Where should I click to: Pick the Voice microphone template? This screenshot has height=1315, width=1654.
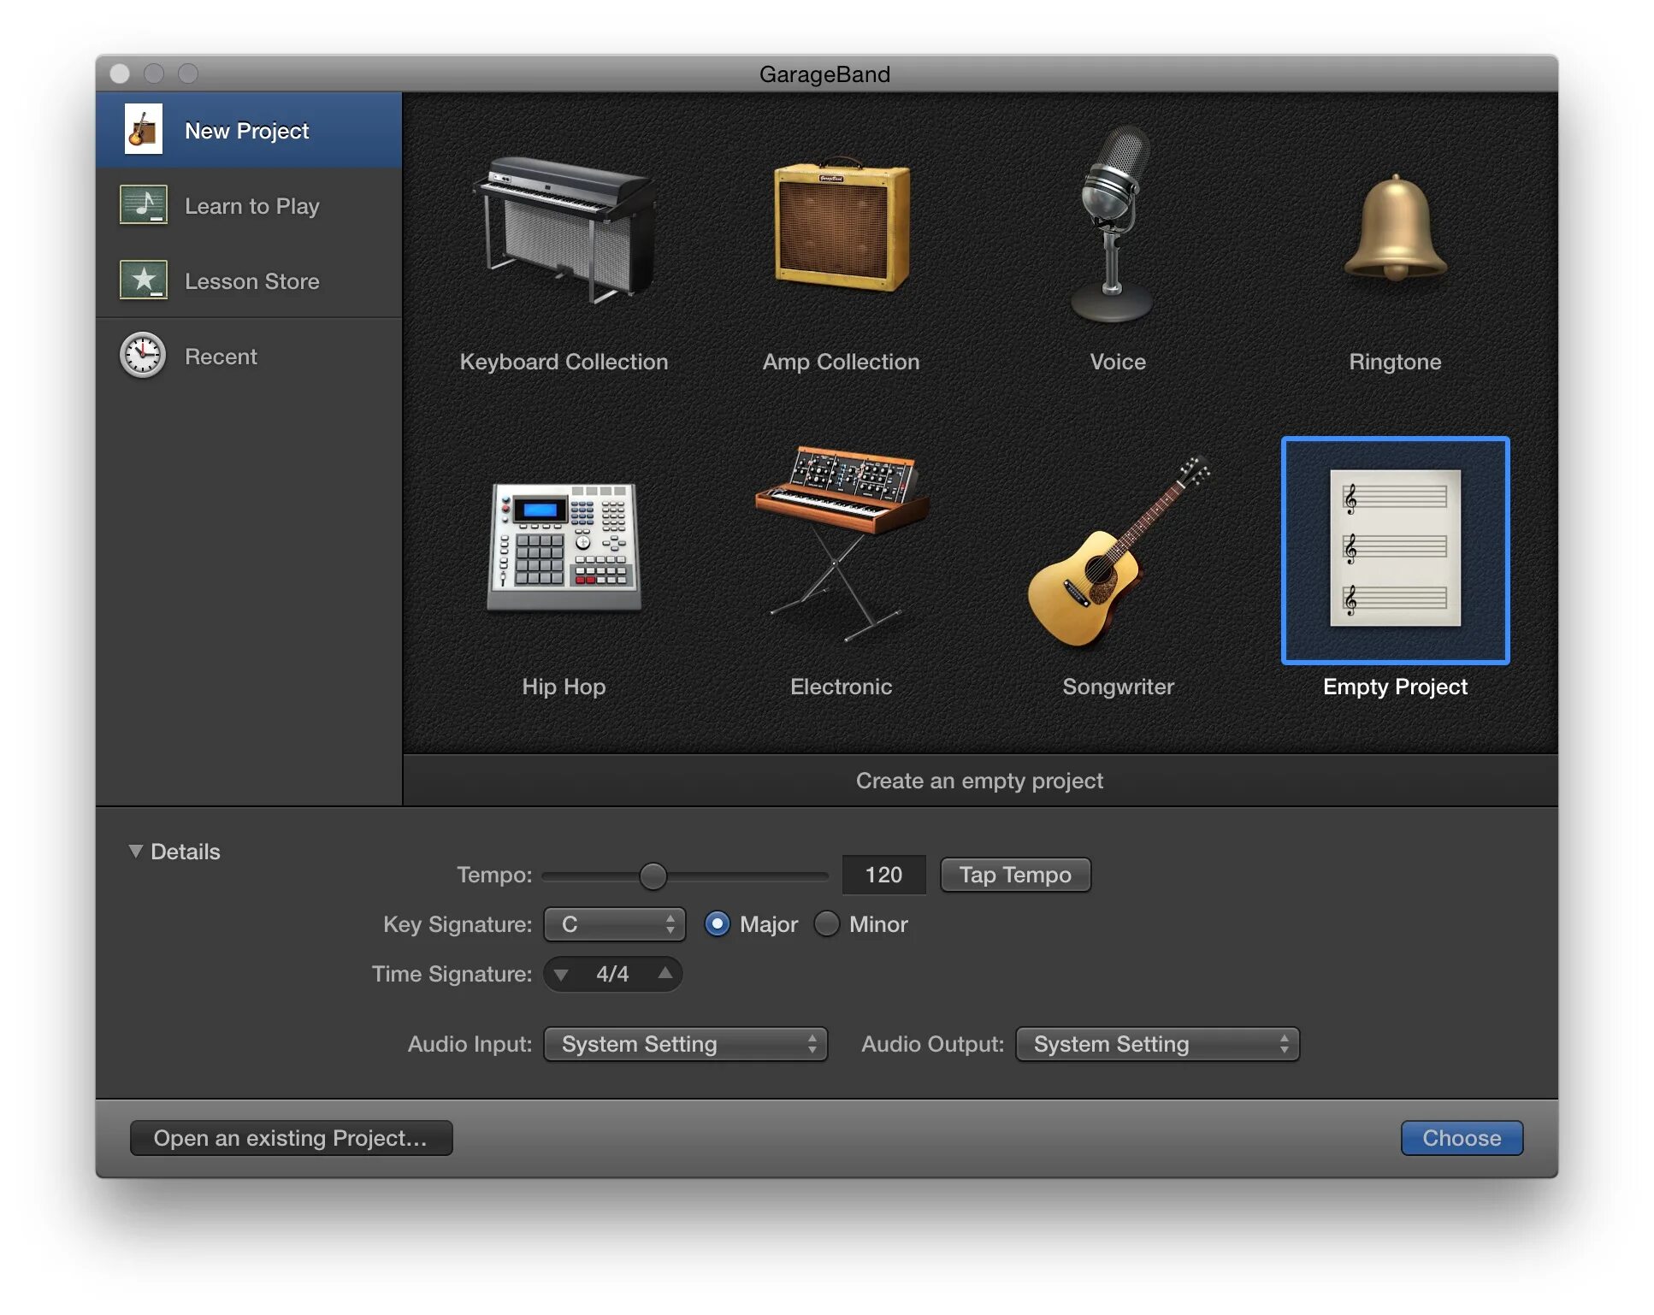pos(1112,224)
